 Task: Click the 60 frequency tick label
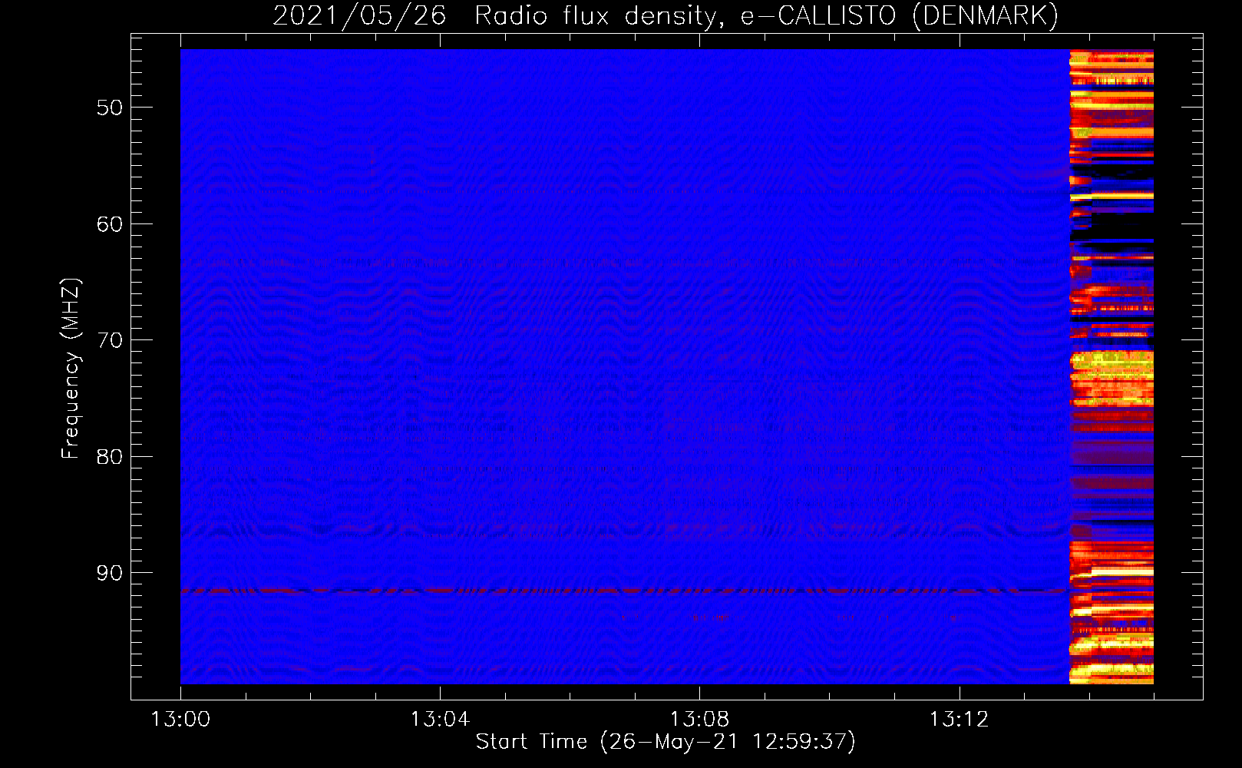pyautogui.click(x=110, y=224)
